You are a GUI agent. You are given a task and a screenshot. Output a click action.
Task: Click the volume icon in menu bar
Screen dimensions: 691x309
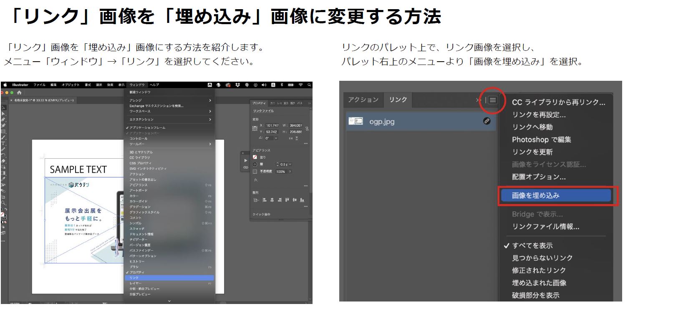264,85
